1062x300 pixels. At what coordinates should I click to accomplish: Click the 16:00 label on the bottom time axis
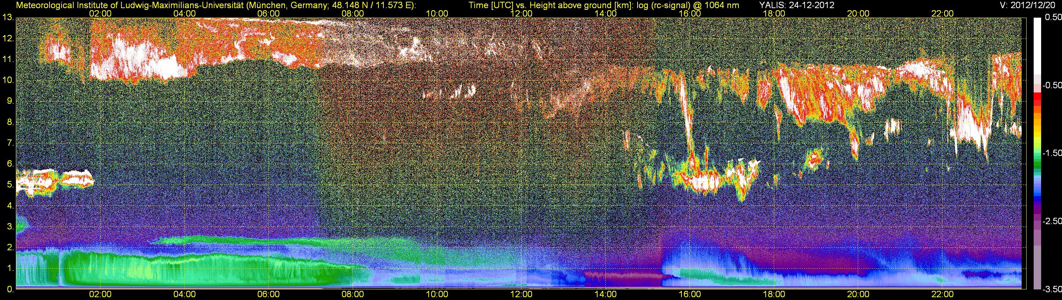tap(690, 294)
